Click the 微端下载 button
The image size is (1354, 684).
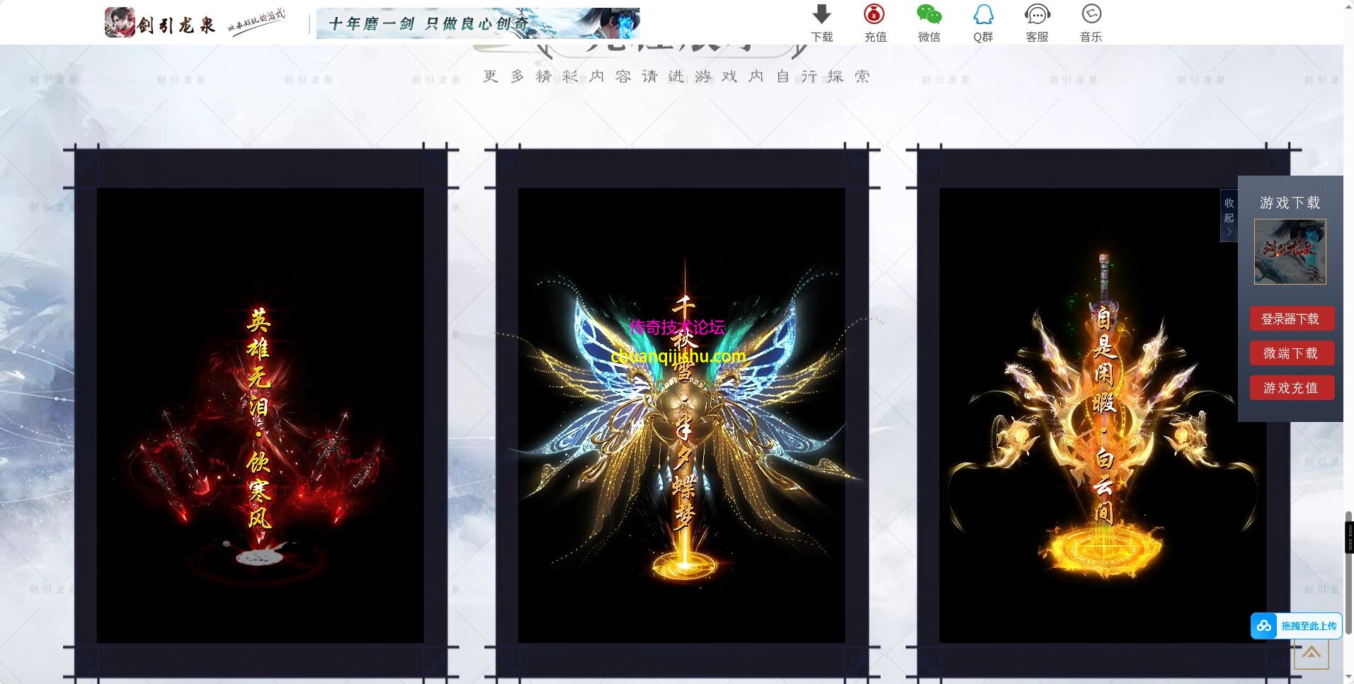click(x=1291, y=353)
